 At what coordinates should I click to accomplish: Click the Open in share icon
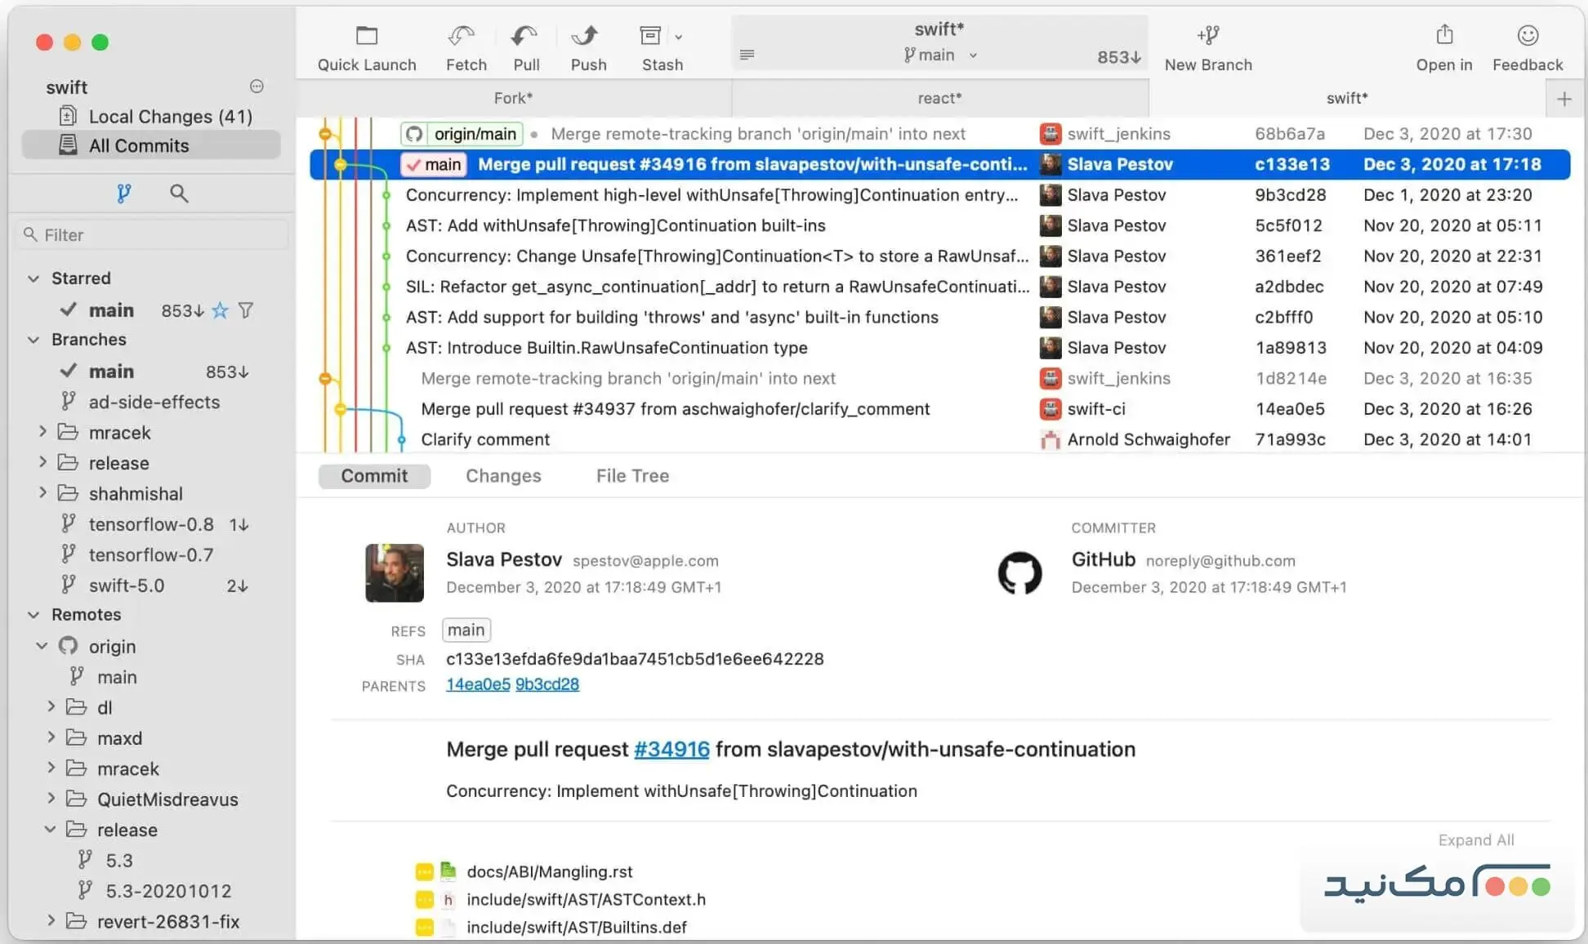[1443, 36]
